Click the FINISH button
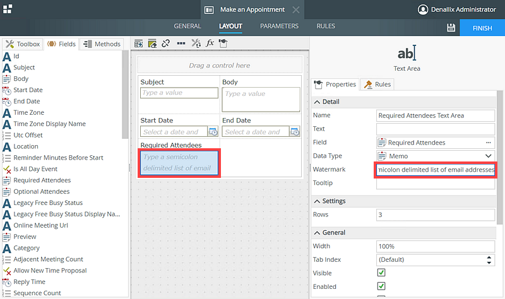The image size is (505, 299). coord(482,28)
